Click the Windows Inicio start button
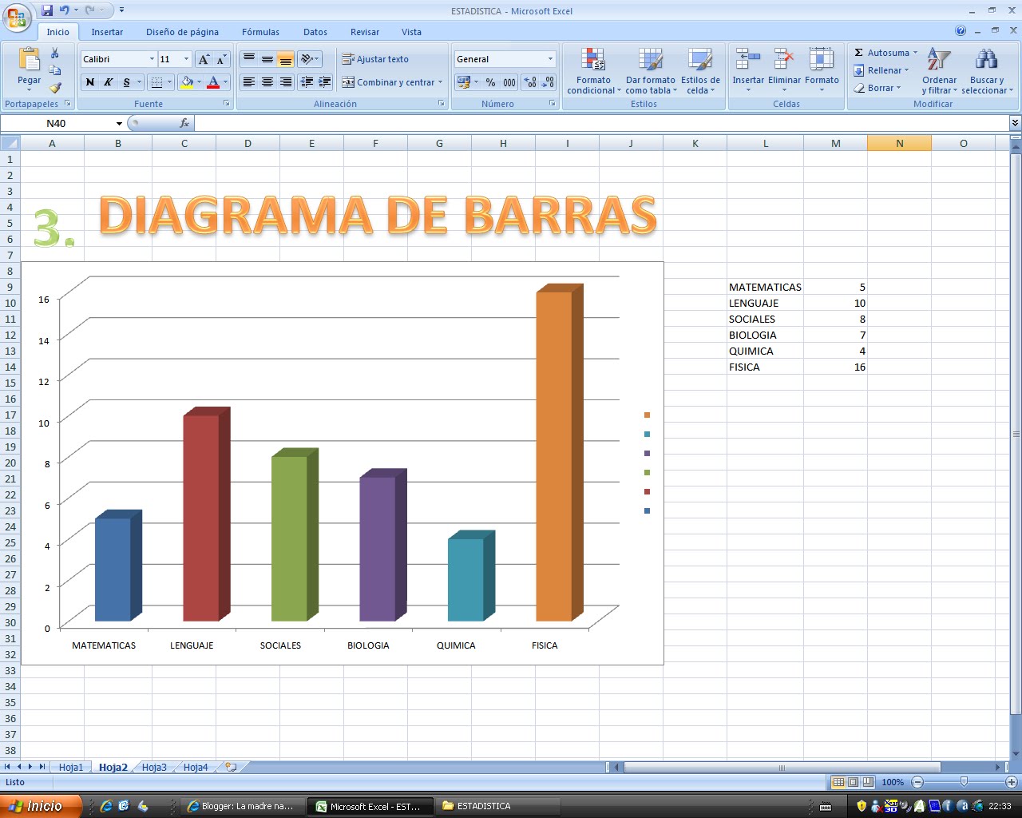Viewport: 1022px width, 818px height. point(41,806)
